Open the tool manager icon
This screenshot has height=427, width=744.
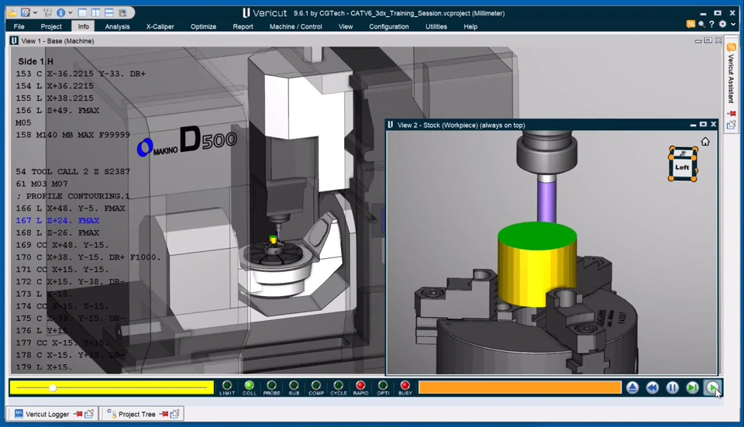pyautogui.click(x=47, y=12)
